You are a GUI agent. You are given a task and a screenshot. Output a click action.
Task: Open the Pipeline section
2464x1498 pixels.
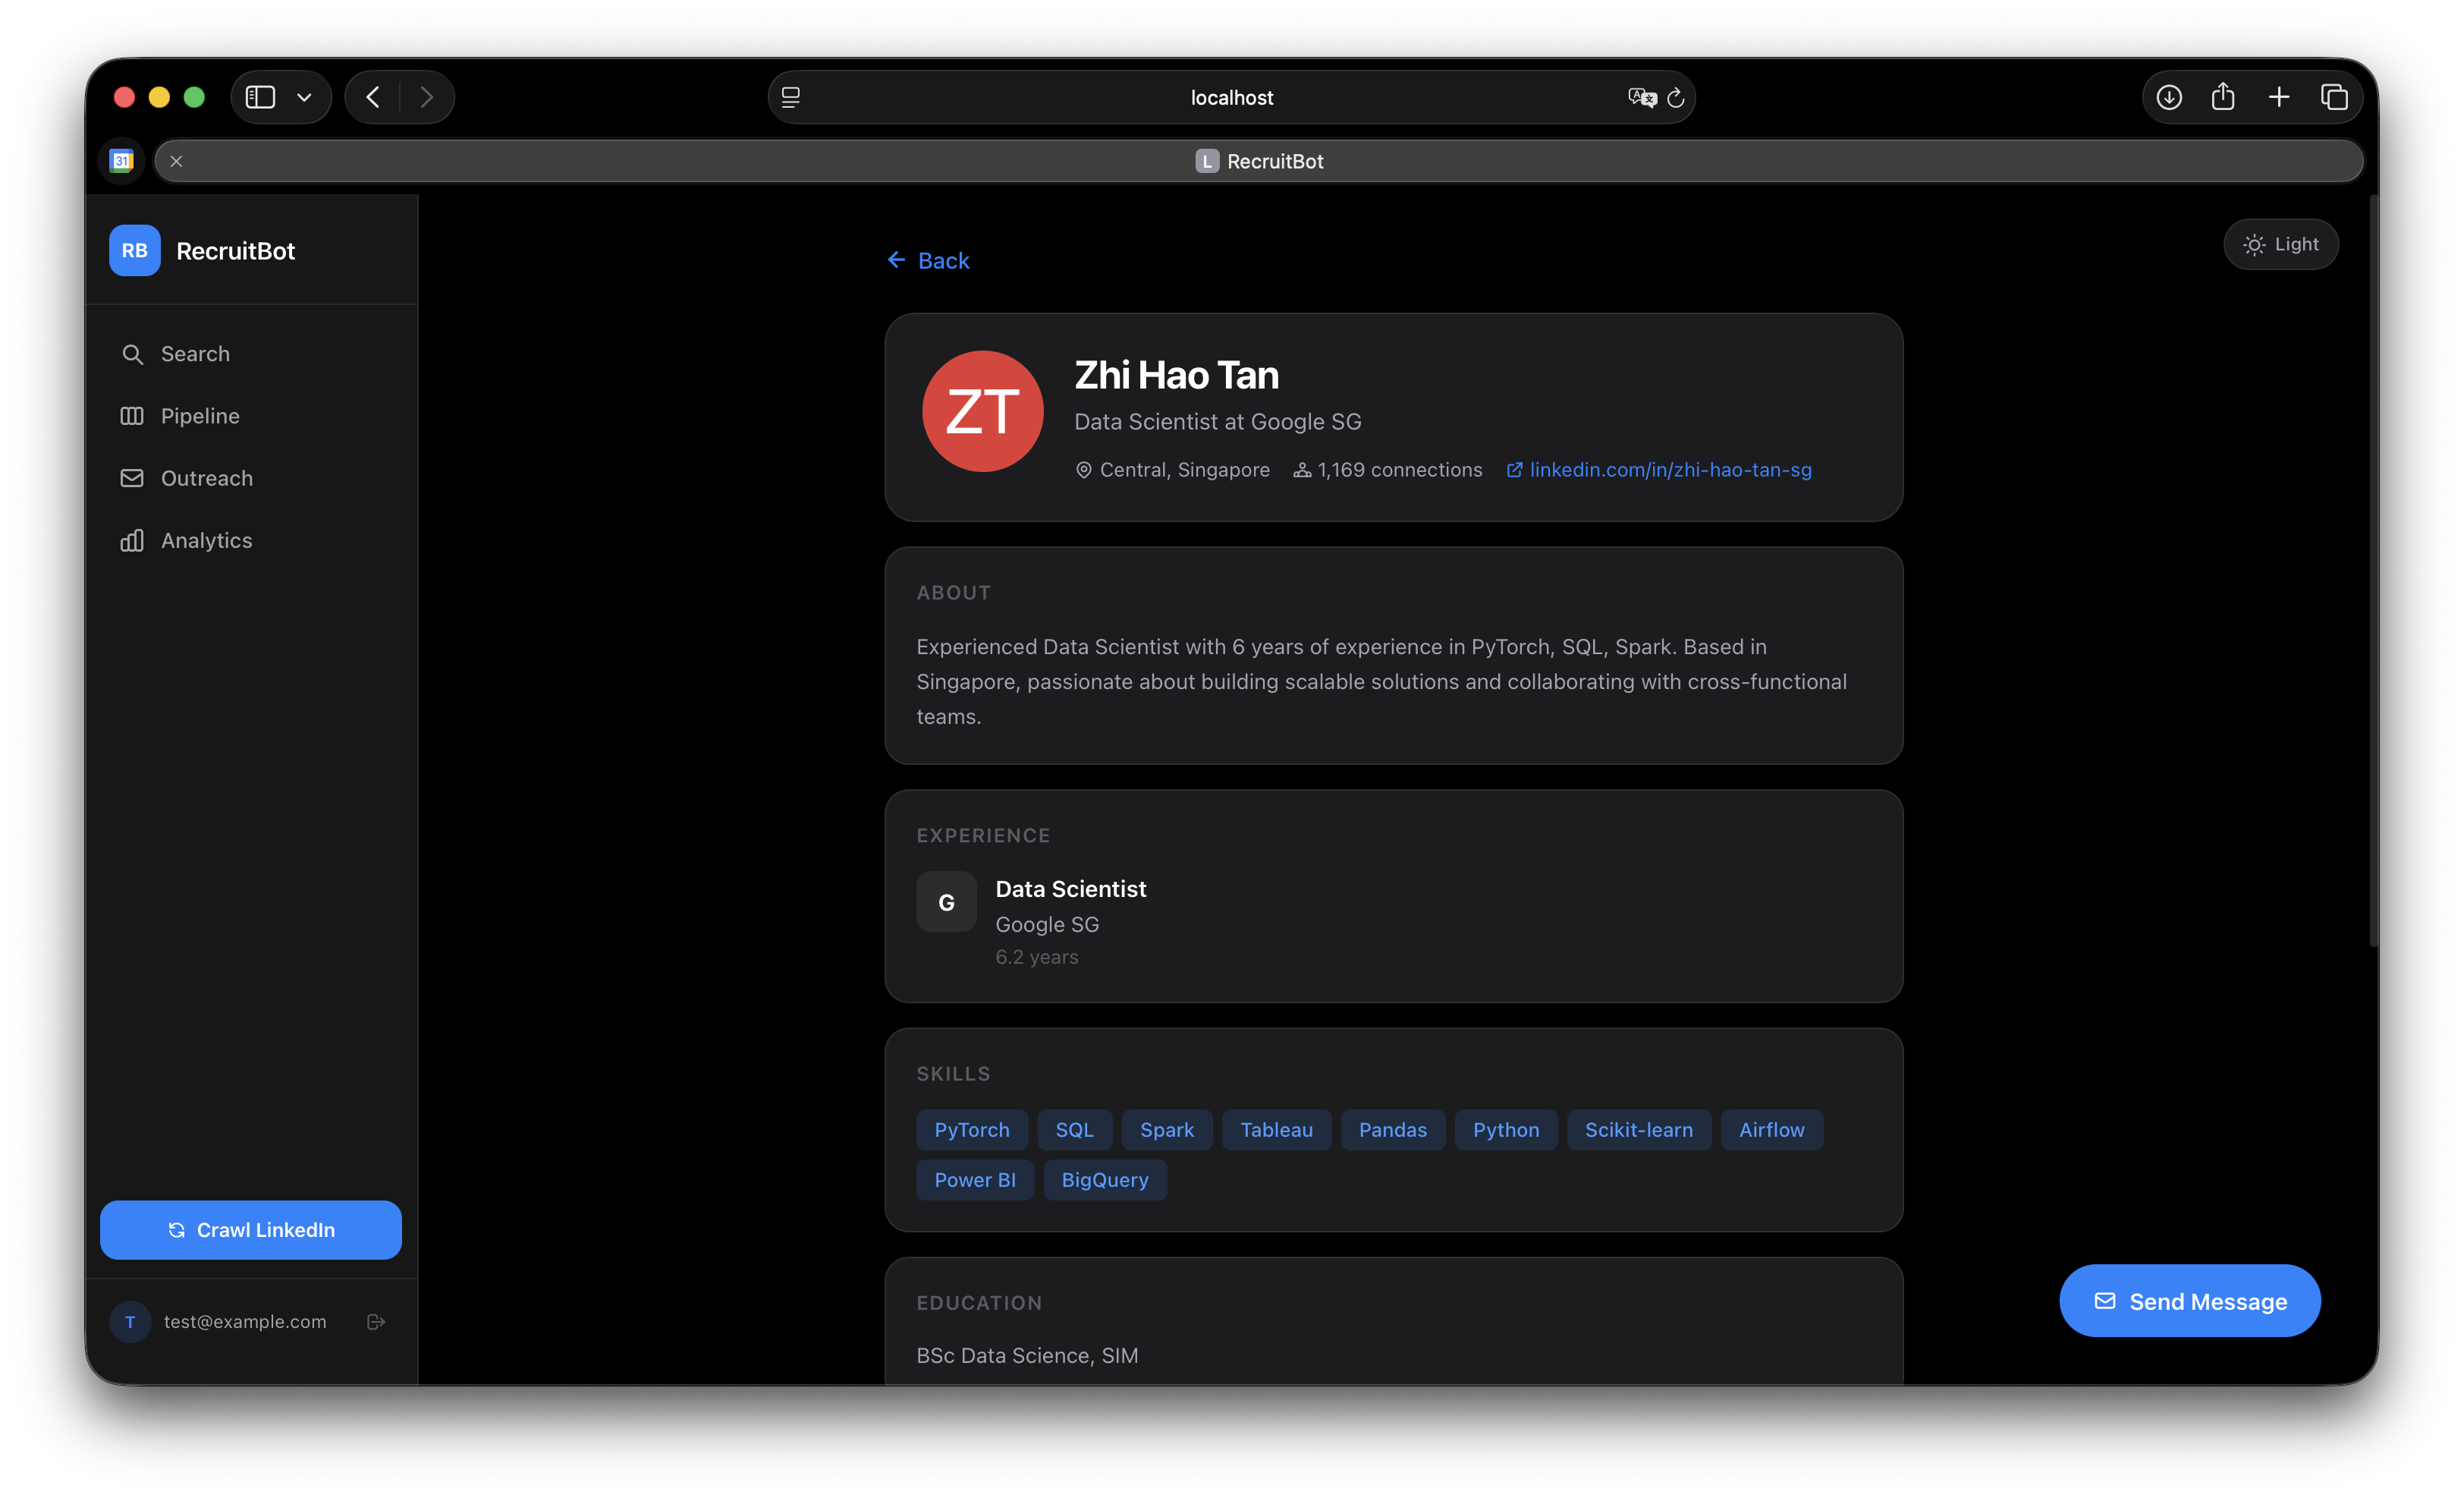pos(200,416)
